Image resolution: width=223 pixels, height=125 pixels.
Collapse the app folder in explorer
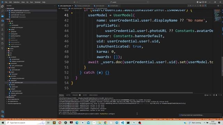pyautogui.click(x=12, y=21)
